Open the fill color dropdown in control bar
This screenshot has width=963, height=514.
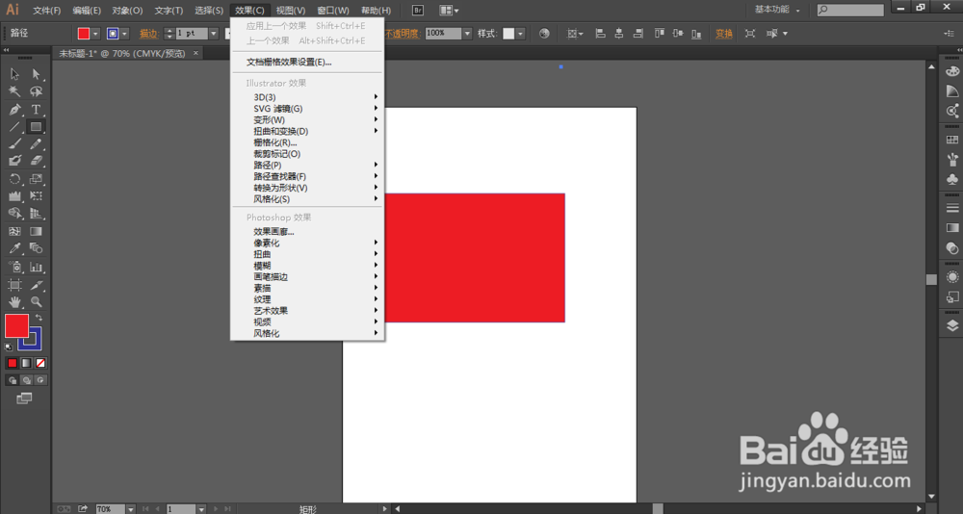click(95, 34)
